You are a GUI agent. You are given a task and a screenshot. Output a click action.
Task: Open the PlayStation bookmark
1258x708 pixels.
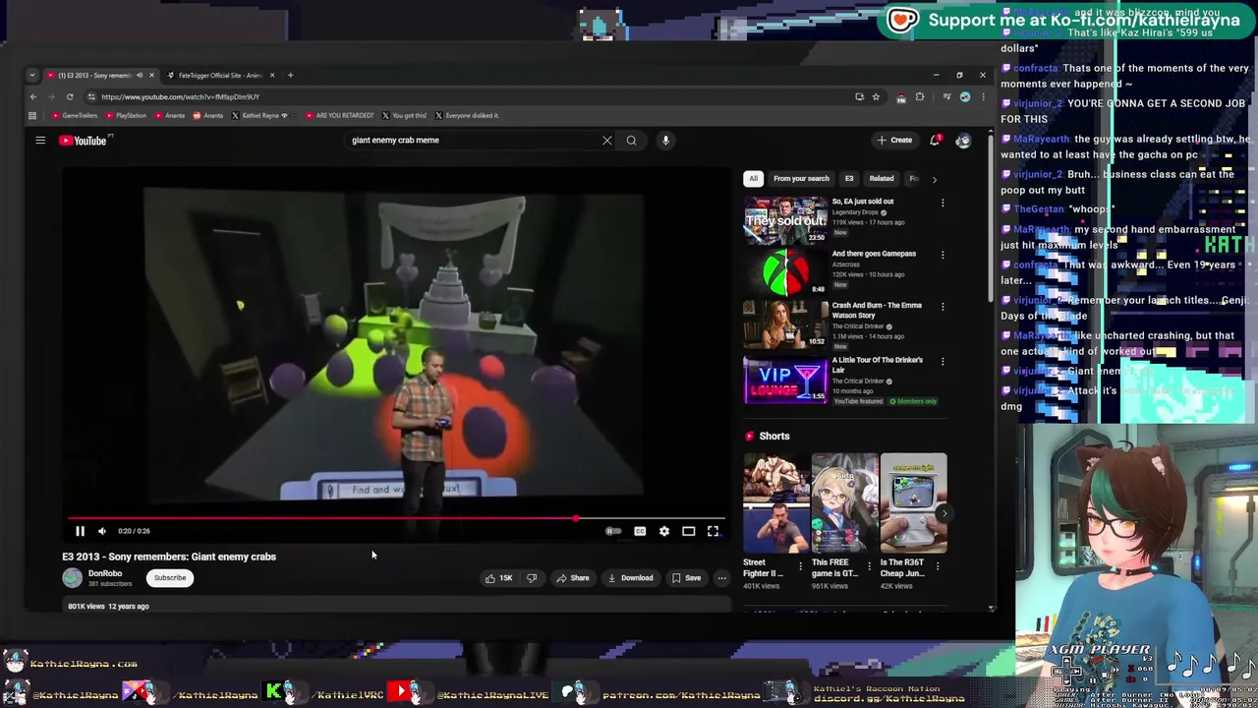pyautogui.click(x=126, y=116)
